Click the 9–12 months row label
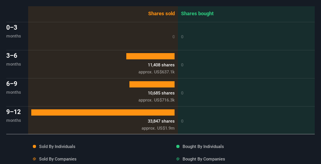Image resolution: width=321 pixels, height=164 pixels. (x=14, y=116)
